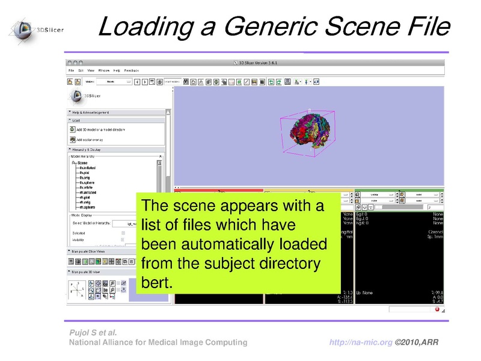Click Add scalar overlay icon
481x361 pixels.
tap(72, 140)
